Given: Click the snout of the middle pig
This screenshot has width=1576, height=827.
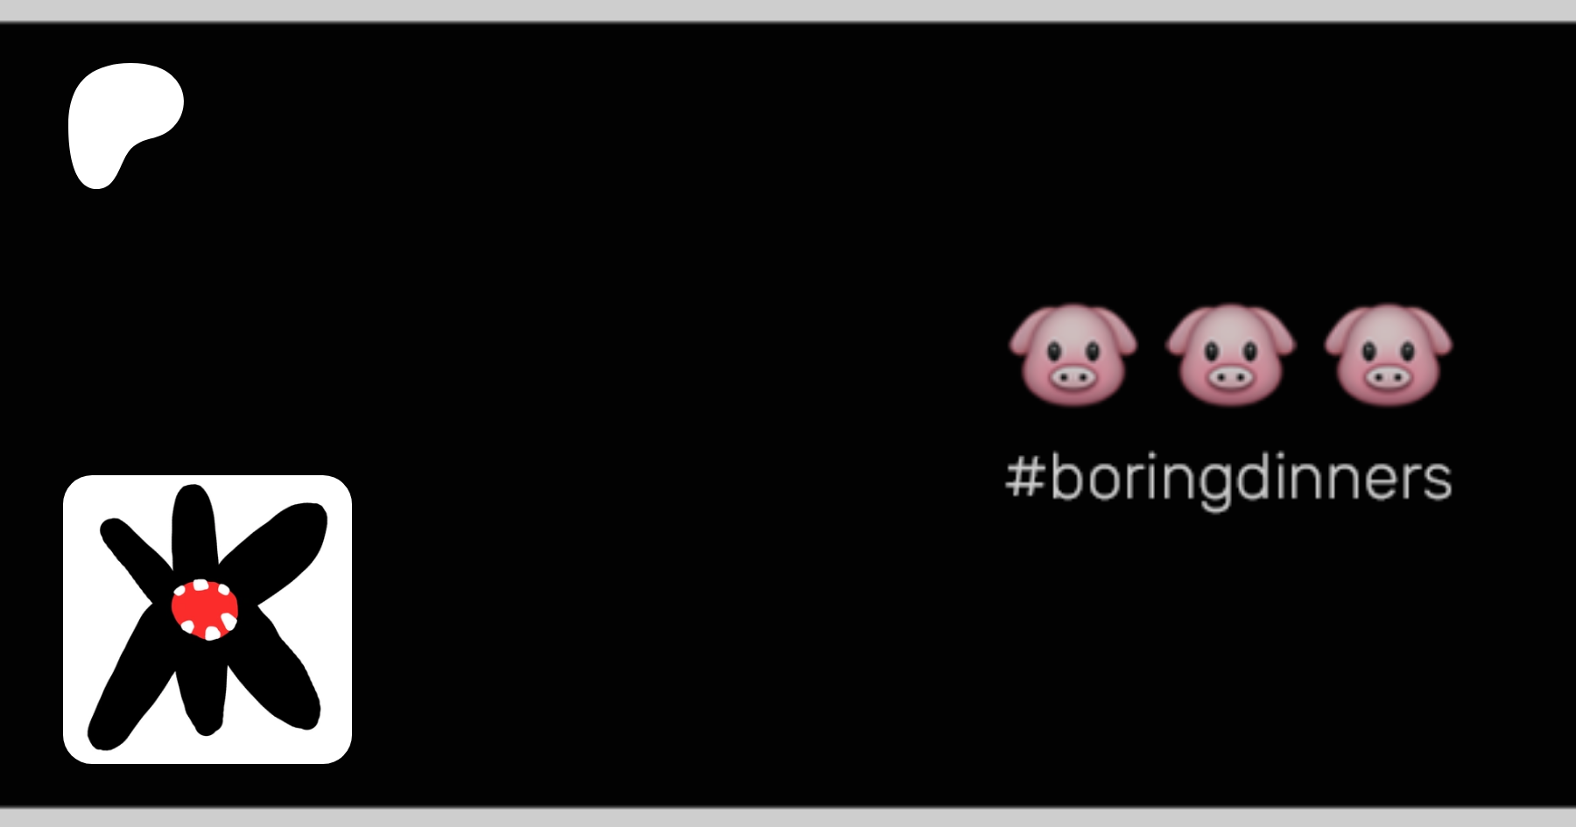Looking at the screenshot, I should point(1230,378).
